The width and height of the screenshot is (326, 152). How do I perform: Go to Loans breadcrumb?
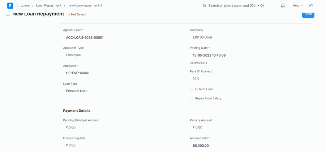point(25,5)
